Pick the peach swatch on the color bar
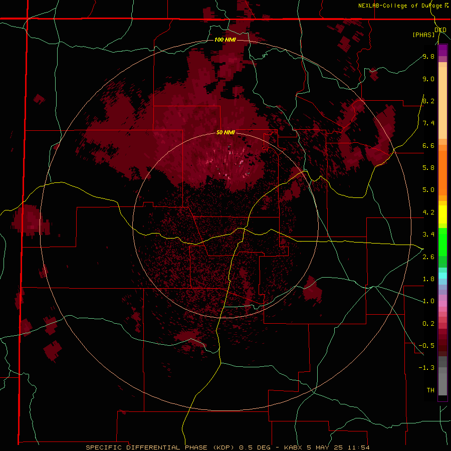Screen dimensions: 451x451 pyautogui.click(x=442, y=103)
